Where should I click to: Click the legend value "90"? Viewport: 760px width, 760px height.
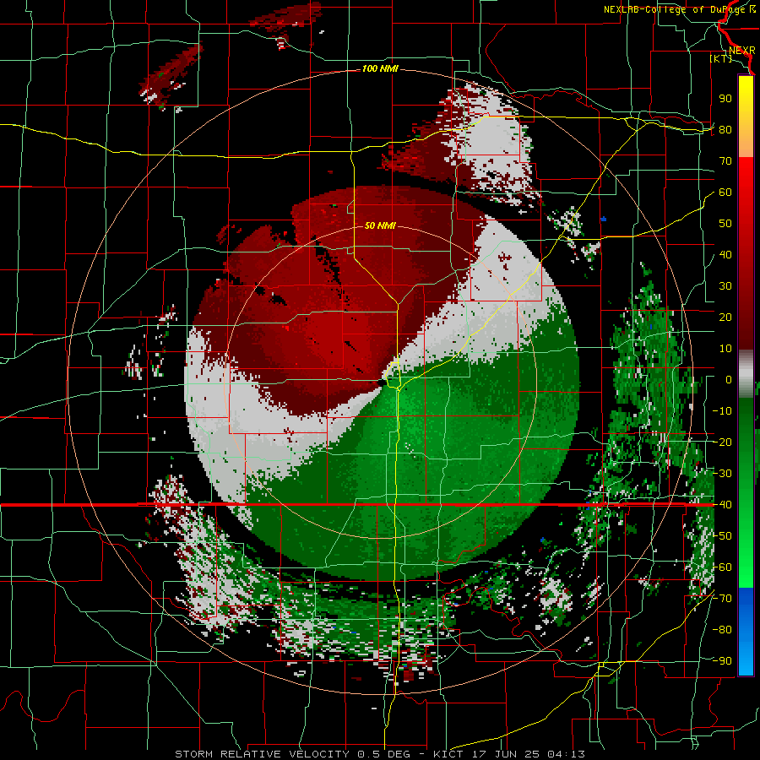(x=725, y=99)
